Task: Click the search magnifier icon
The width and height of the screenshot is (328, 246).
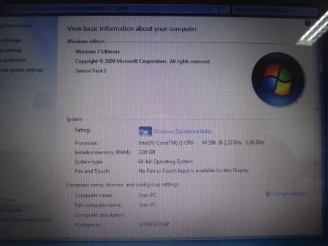Action: coord(312,12)
